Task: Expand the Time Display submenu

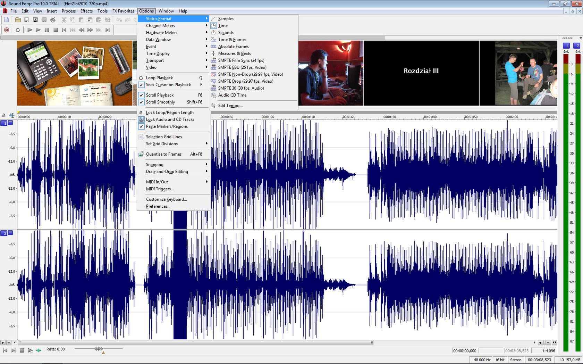Action: pyautogui.click(x=174, y=53)
